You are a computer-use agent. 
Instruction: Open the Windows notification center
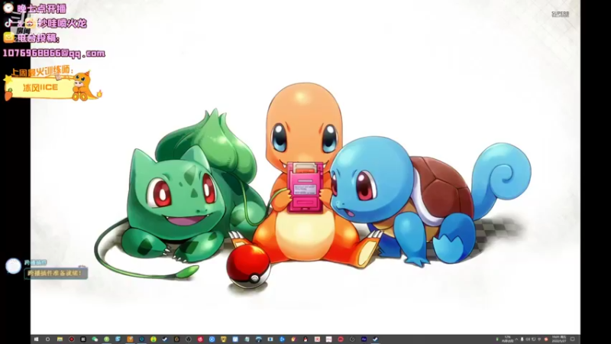tap(572, 339)
